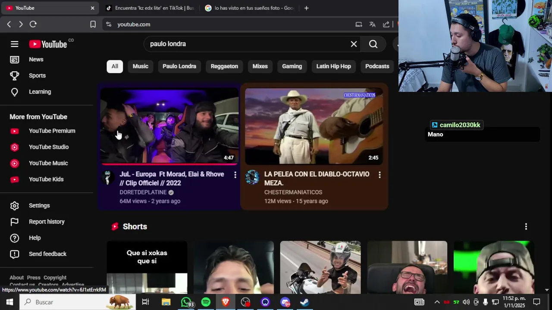Open the Copyright footer link
Image resolution: width=552 pixels, height=310 pixels.
[x=55, y=278]
